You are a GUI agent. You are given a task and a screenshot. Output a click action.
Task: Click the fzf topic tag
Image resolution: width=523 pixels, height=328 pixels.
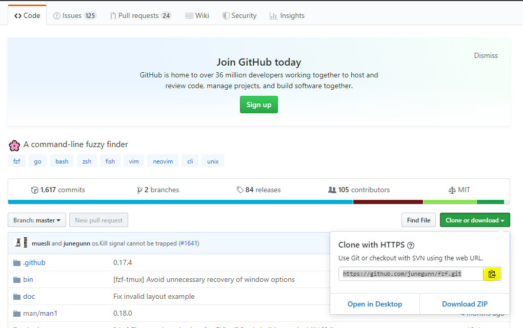[x=17, y=161]
